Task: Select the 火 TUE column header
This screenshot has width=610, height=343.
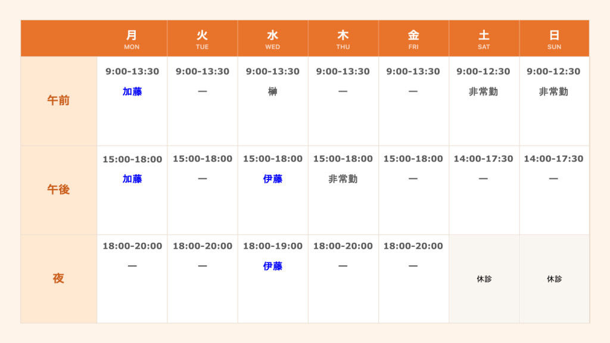Action: pos(203,39)
